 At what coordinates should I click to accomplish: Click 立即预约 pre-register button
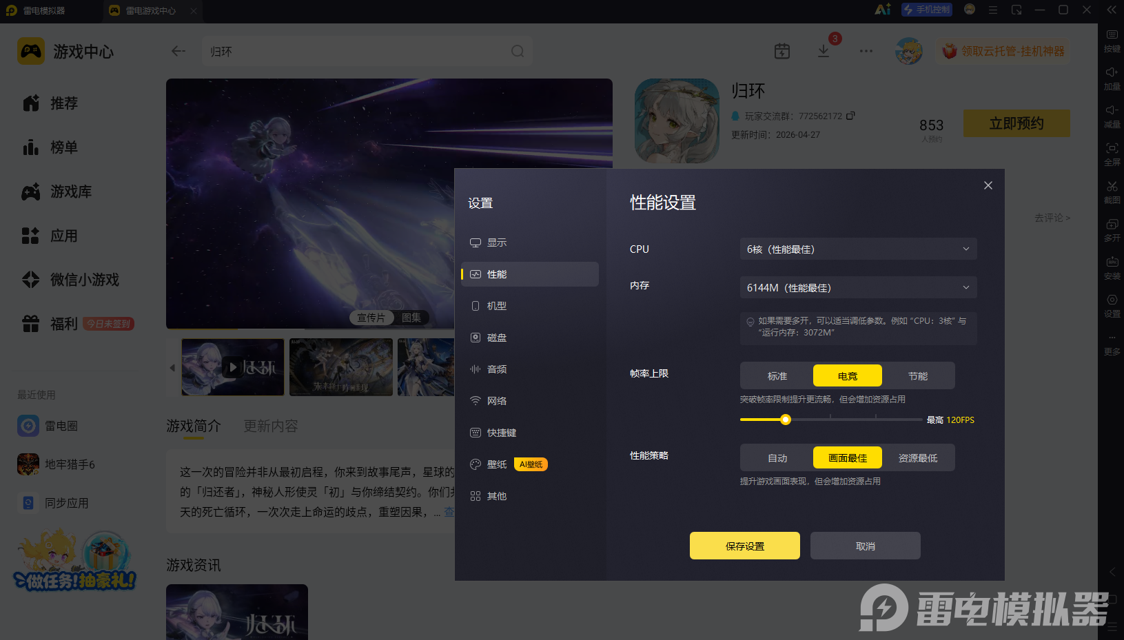(1016, 123)
